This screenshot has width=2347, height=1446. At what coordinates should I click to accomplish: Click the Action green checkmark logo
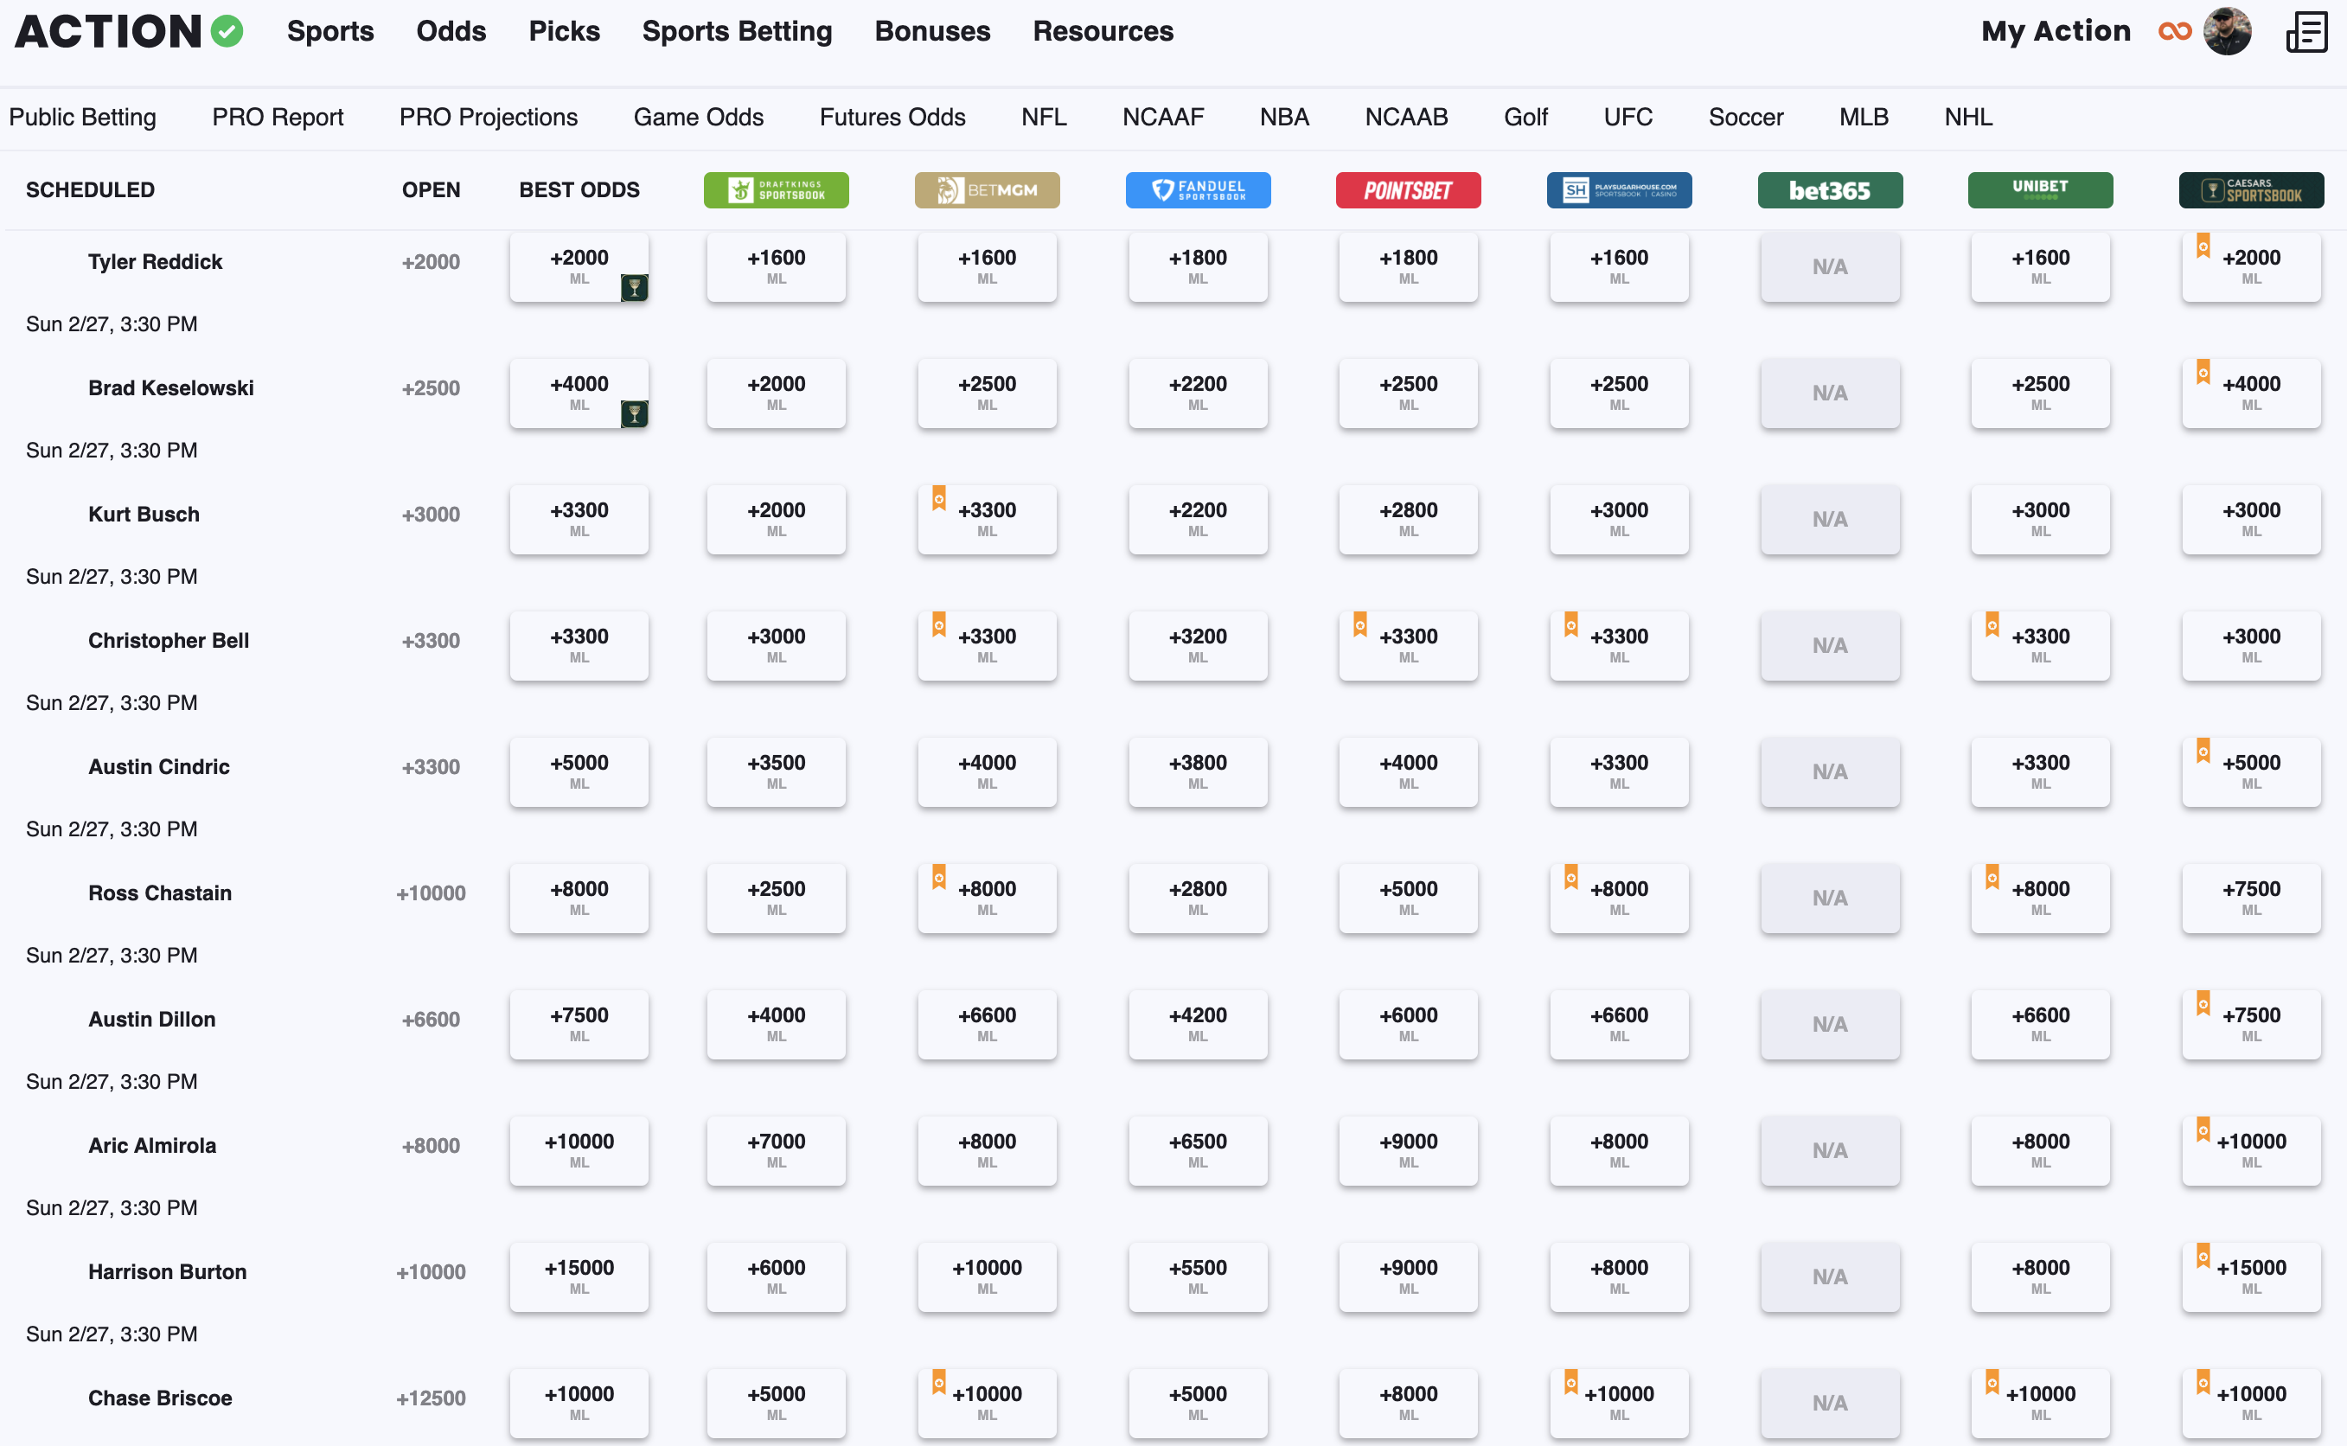(227, 30)
